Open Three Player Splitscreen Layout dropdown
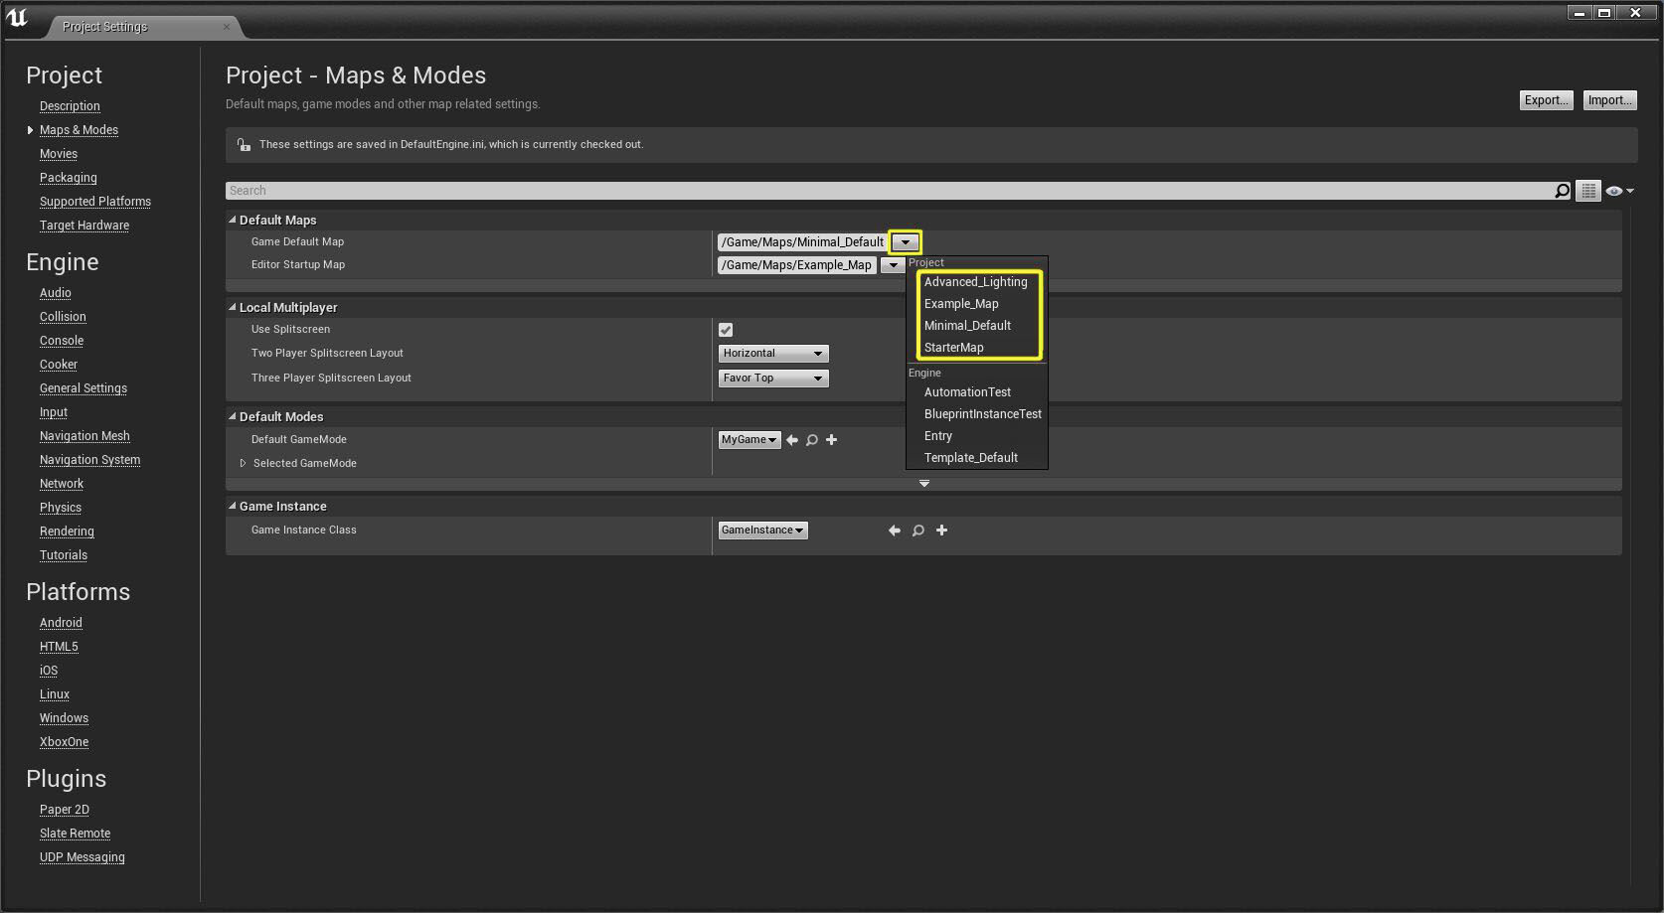The image size is (1664, 913). pos(773,379)
